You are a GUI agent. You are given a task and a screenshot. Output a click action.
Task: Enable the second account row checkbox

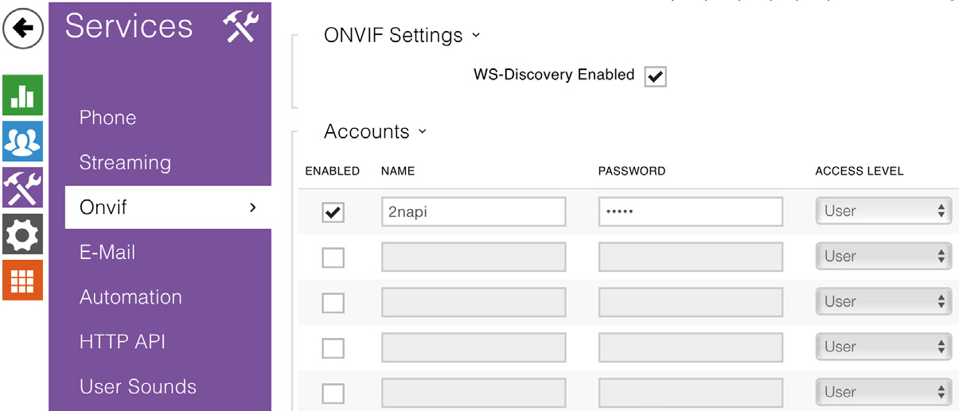pyautogui.click(x=333, y=258)
